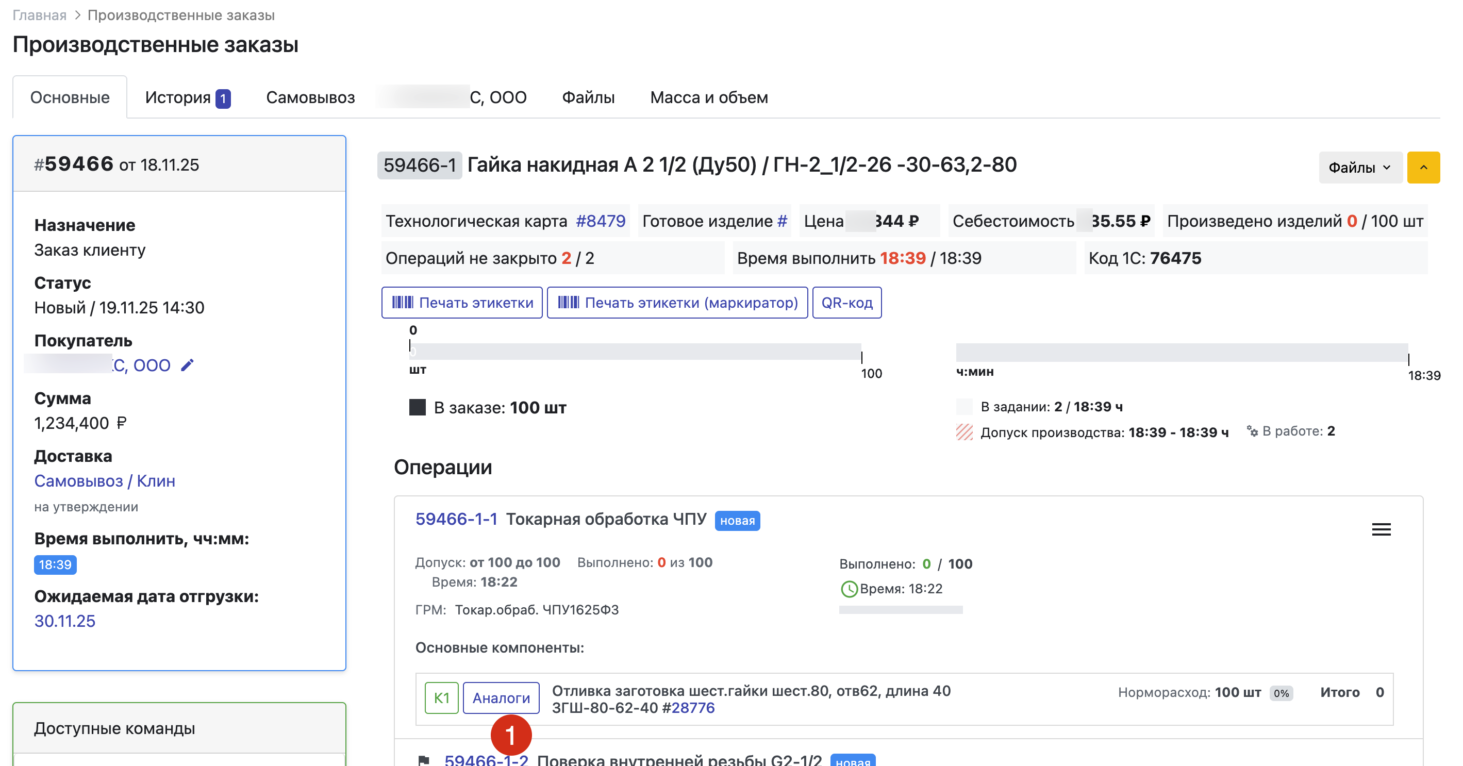Open the QR-код button
The image size is (1463, 766).
click(846, 303)
